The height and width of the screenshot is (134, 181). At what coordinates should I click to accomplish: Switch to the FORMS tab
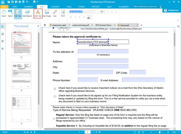click(81, 7)
